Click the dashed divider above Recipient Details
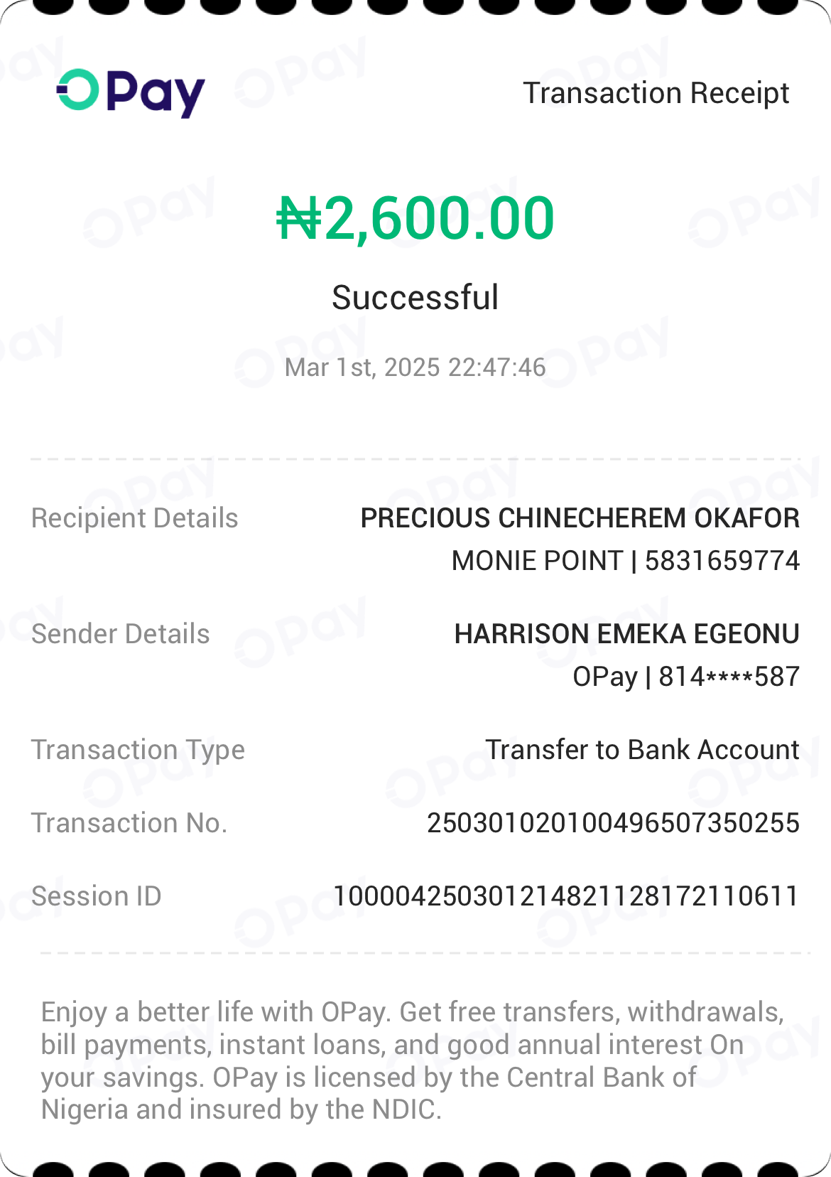The image size is (831, 1177). pyautogui.click(x=415, y=460)
